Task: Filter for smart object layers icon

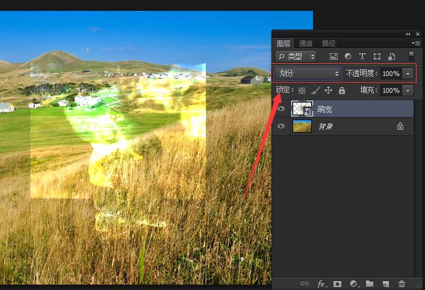Action: pyautogui.click(x=391, y=56)
